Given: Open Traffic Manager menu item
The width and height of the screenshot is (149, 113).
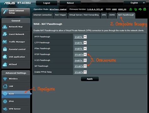Looking at the screenshot, I should click(16, 42).
